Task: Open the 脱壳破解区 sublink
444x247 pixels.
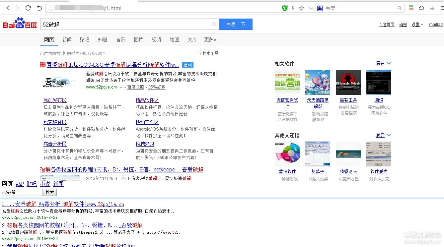Action: pyautogui.click(x=55, y=122)
